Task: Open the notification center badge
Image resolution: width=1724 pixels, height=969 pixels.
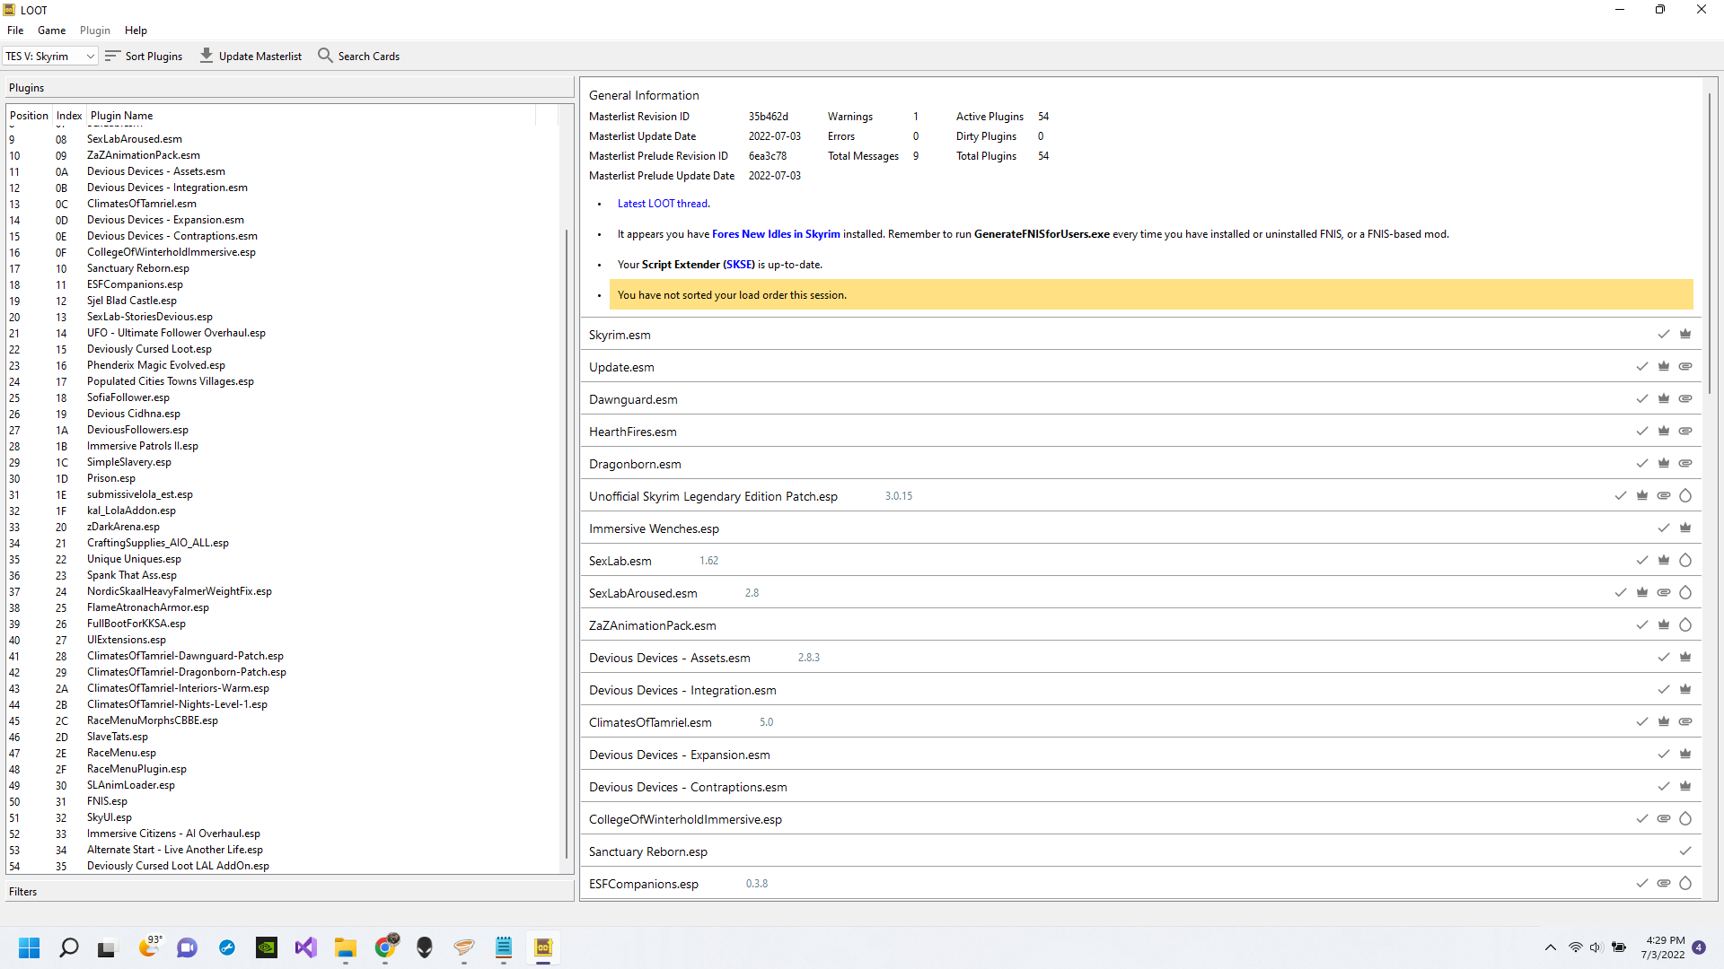Action: (x=1699, y=947)
